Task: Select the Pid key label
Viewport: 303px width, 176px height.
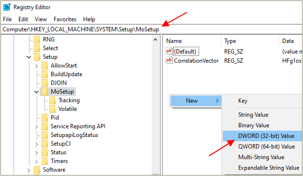Action: 55,118
